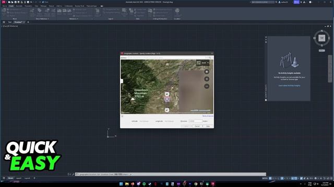Click the status bar customization menu icon
The height and width of the screenshot is (187, 334).
331,178
